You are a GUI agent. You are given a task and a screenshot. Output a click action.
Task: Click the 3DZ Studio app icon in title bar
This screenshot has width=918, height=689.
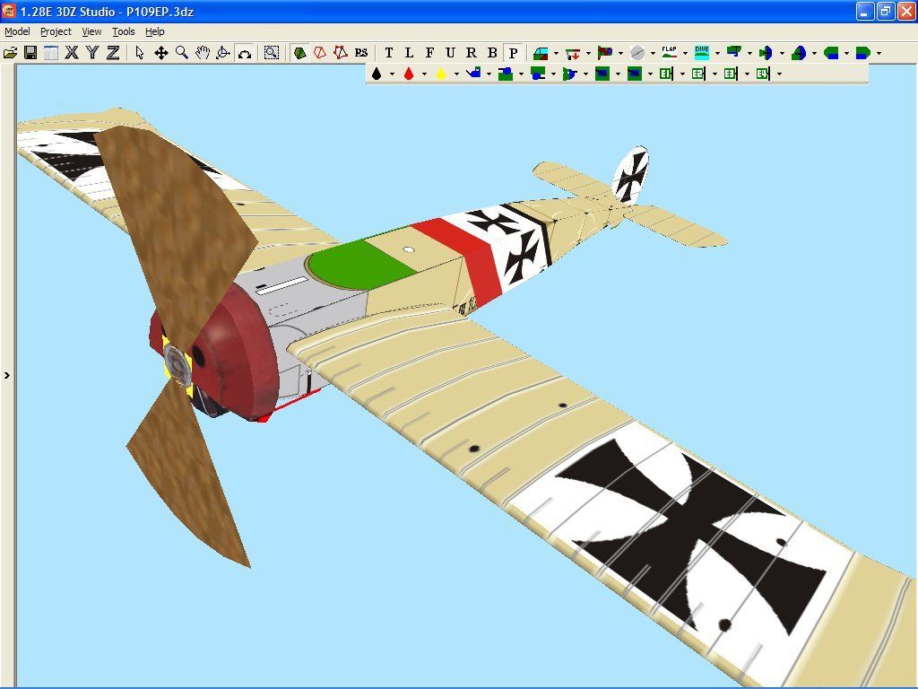coord(9,11)
